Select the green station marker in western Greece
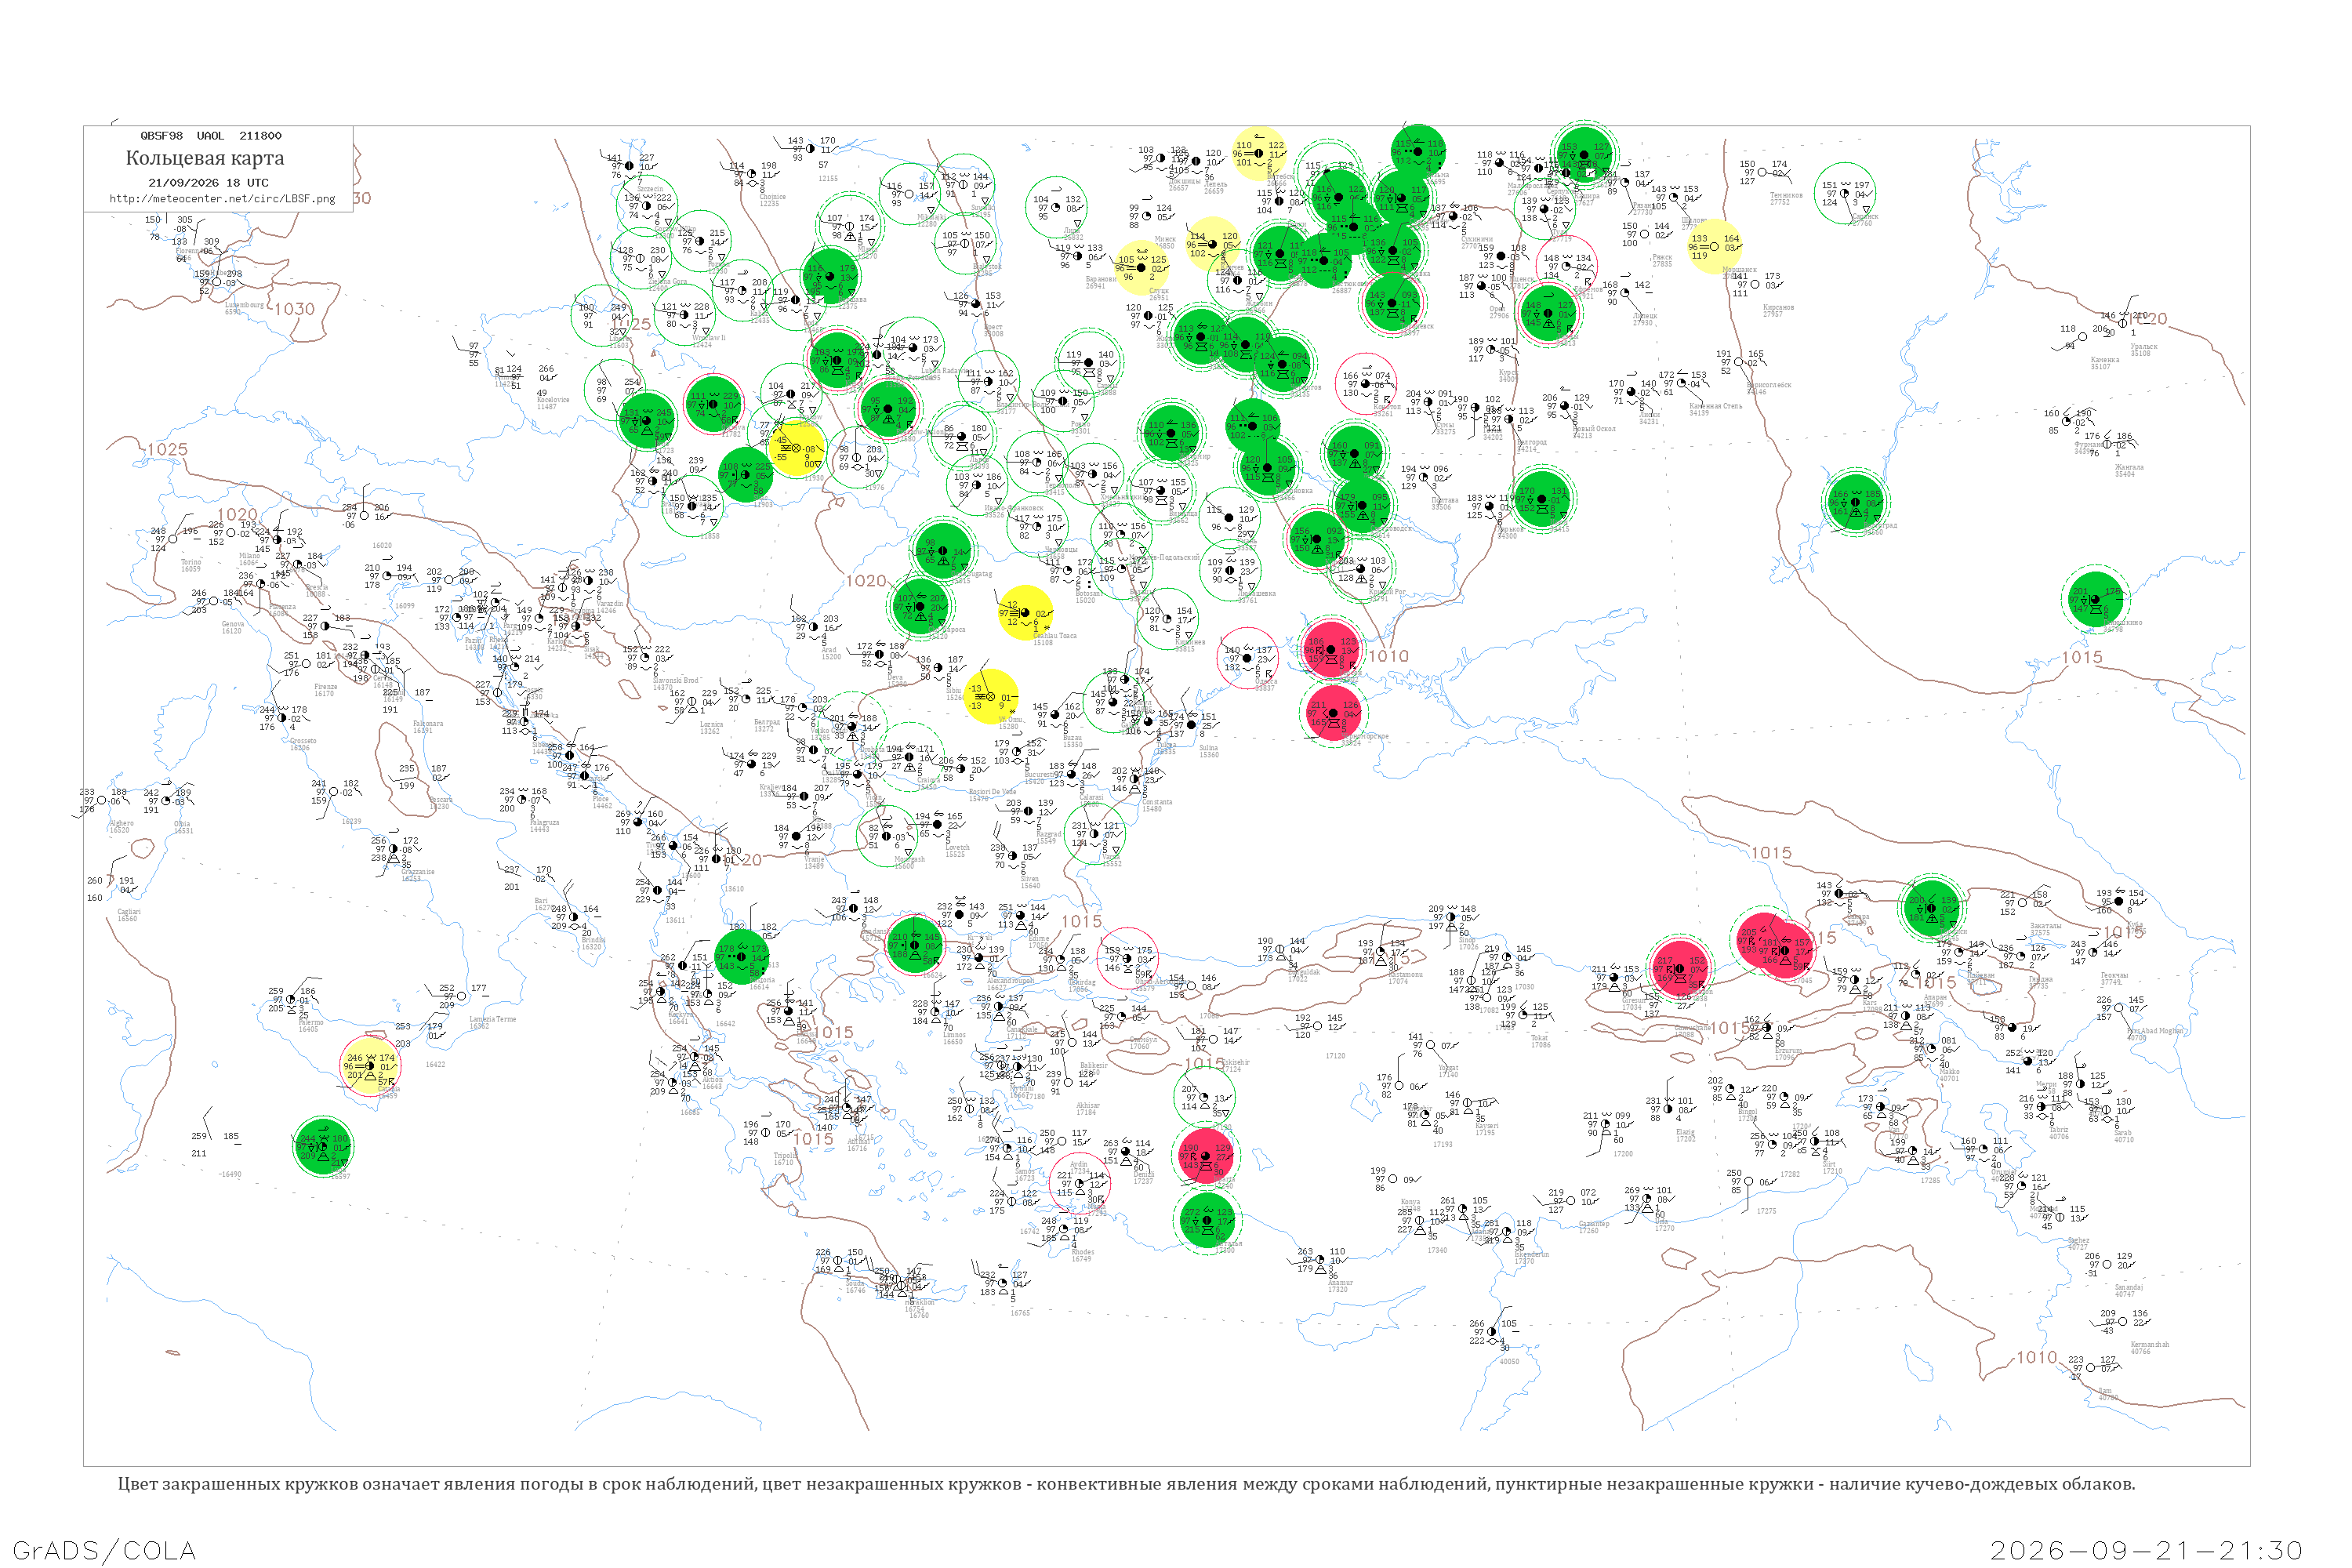Screen dimensions: 2352x1568 pyautogui.click(x=742, y=956)
